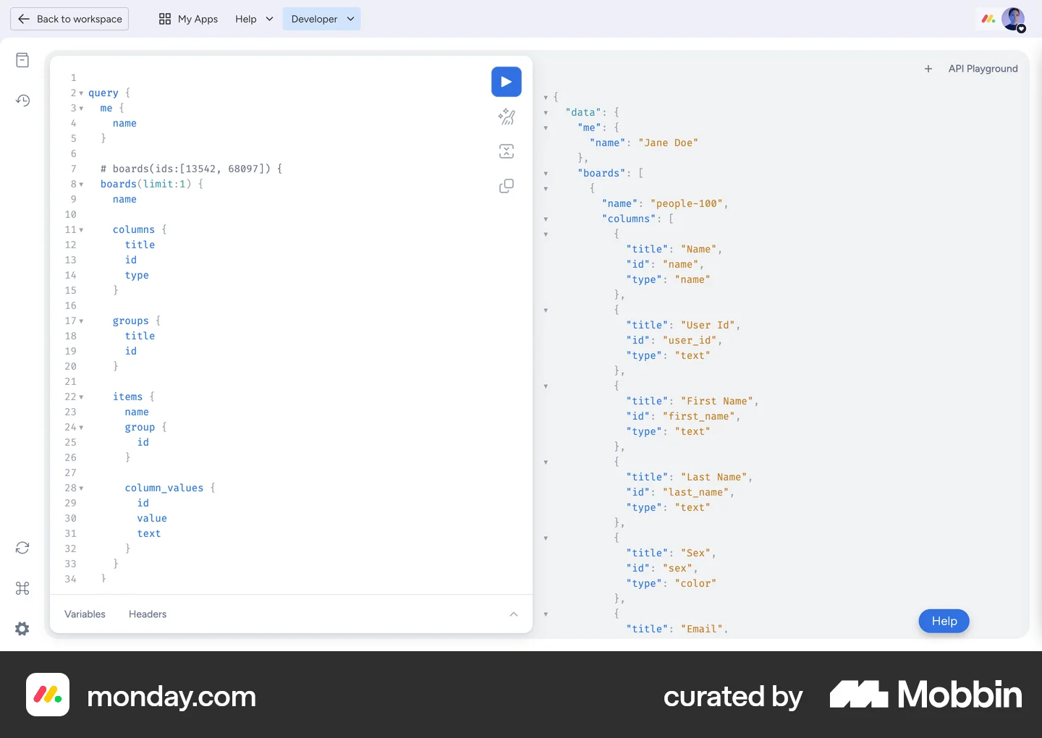The width and height of the screenshot is (1042, 738).
Task: Click "color" type value in the response
Action: [695, 584]
